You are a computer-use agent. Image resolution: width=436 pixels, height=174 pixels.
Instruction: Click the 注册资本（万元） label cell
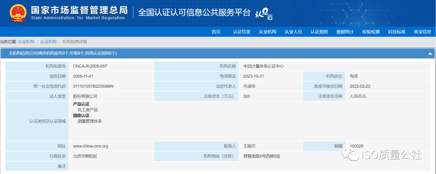click(x=197, y=96)
